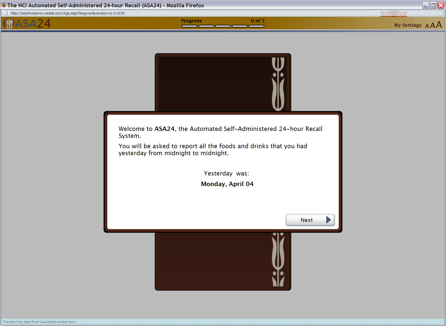This screenshot has height=326, width=446.
Task: Click the 'Yesterday was:' text
Action: (226, 173)
